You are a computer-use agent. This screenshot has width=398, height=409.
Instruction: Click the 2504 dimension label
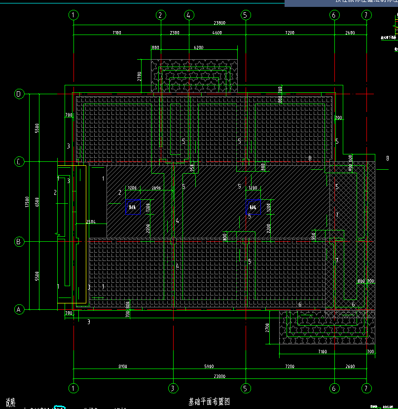(91, 222)
